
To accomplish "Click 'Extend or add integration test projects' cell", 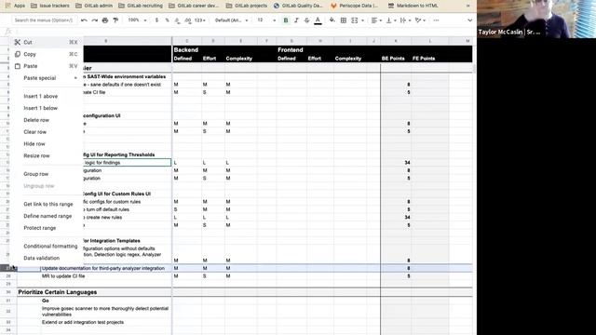I will pyautogui.click(x=106, y=322).
